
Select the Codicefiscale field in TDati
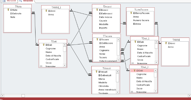click(x=52, y=59)
